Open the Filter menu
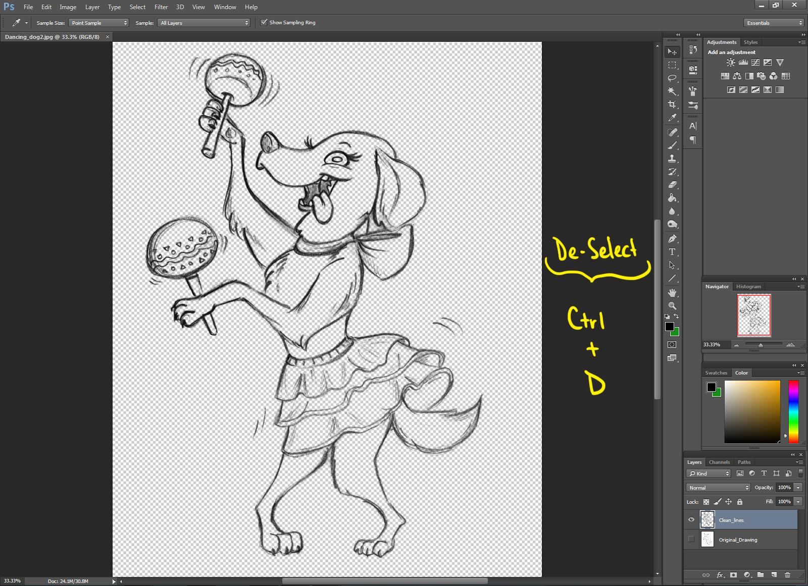Viewport: 808px width, 586px height. [x=161, y=7]
